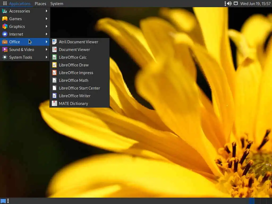Click the LibreOffice Writer icon
This screenshot has width=272, height=204.
pyautogui.click(x=54, y=96)
